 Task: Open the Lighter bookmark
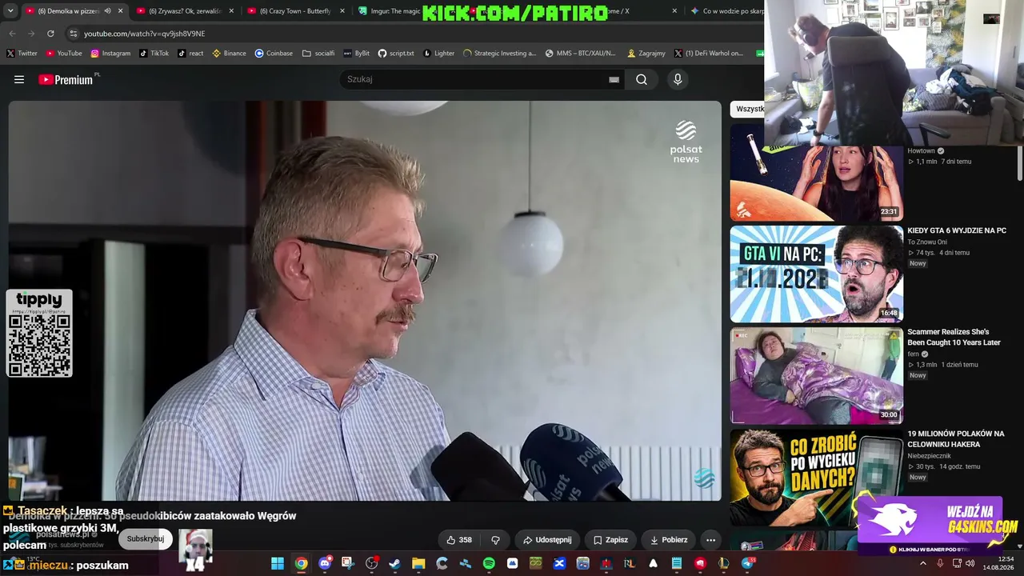coord(439,54)
